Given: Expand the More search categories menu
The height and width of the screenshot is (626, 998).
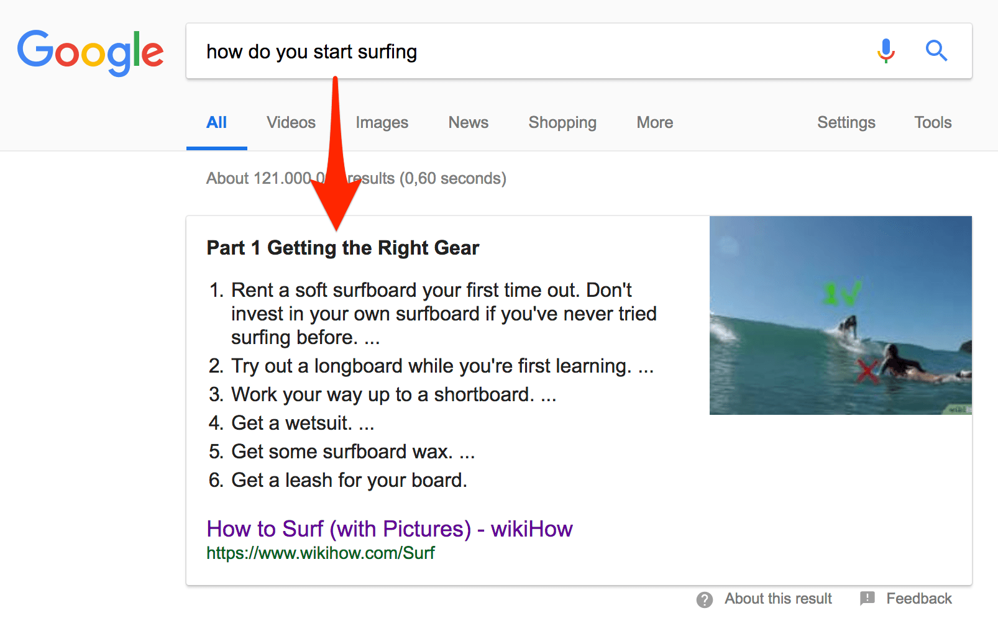Looking at the screenshot, I should tap(655, 123).
